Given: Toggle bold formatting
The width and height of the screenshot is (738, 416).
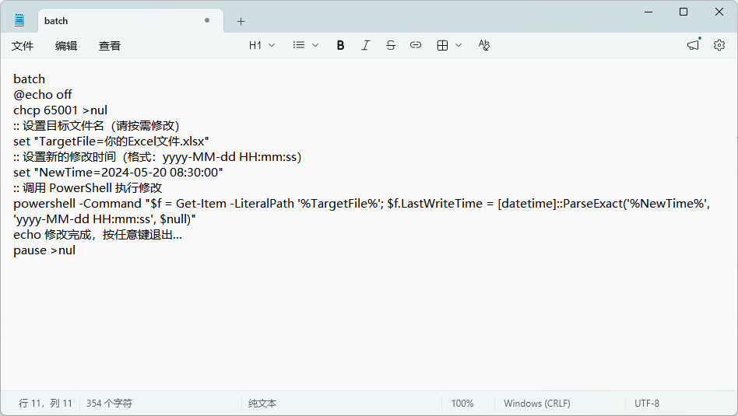Looking at the screenshot, I should (x=340, y=45).
